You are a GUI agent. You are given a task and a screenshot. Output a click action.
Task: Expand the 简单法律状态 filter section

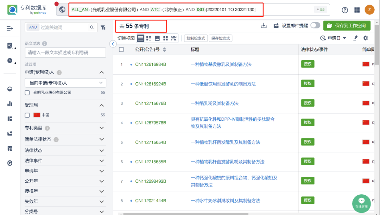[x=102, y=139]
